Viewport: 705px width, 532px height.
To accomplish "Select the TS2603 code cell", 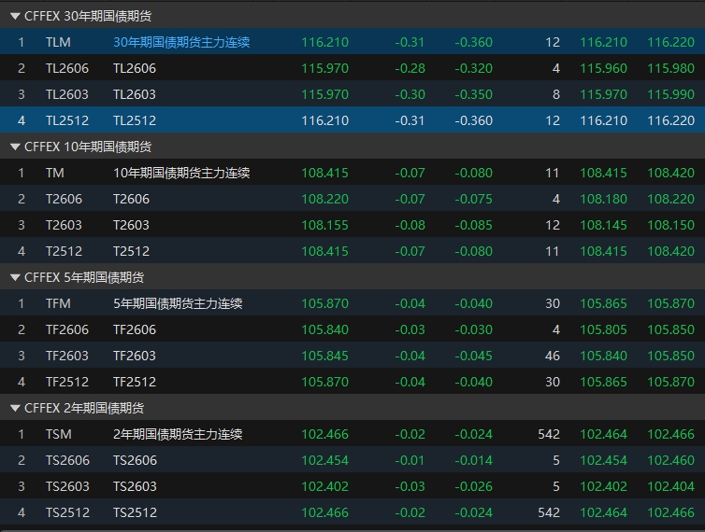I will (67, 486).
